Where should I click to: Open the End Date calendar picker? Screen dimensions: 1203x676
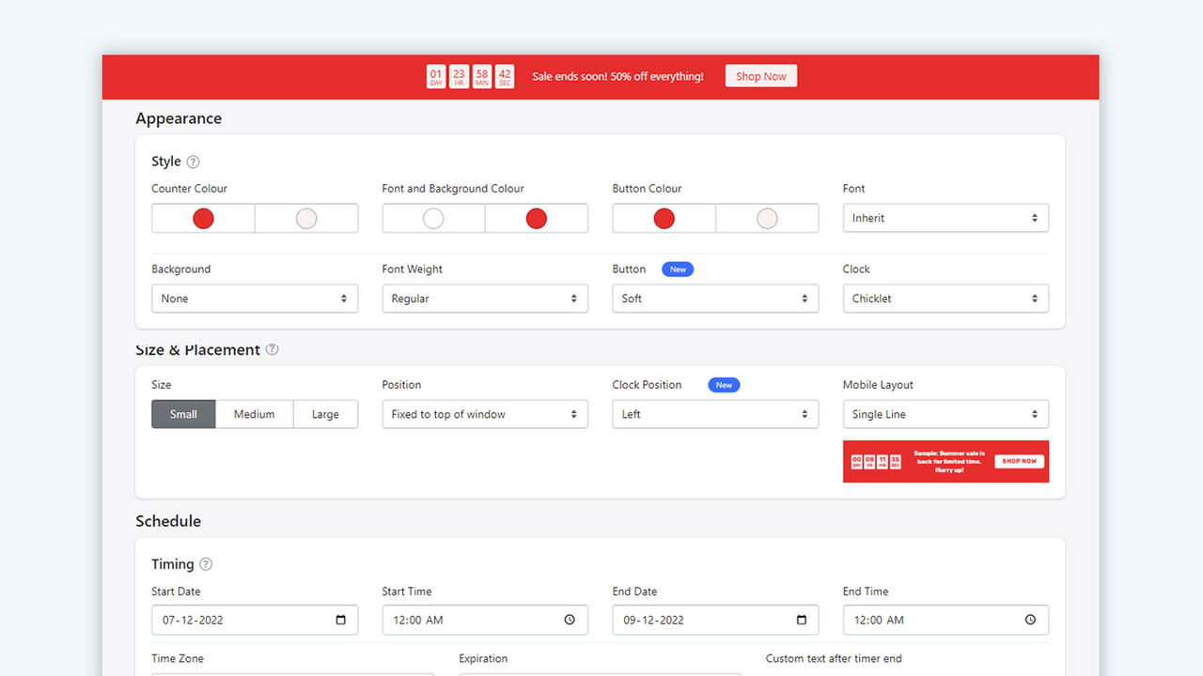pyautogui.click(x=803, y=620)
